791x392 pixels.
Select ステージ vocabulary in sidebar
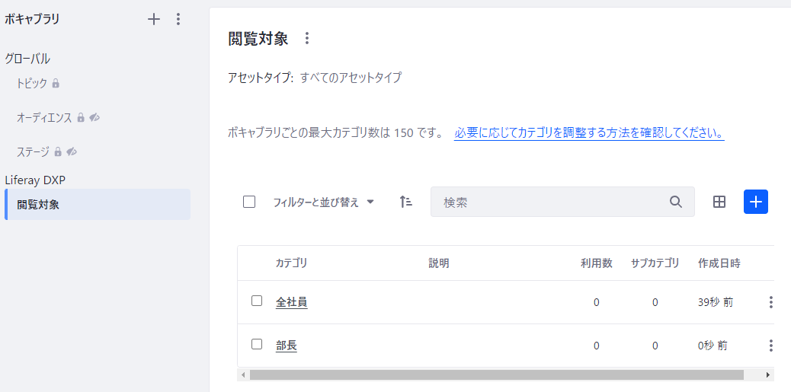click(x=33, y=151)
